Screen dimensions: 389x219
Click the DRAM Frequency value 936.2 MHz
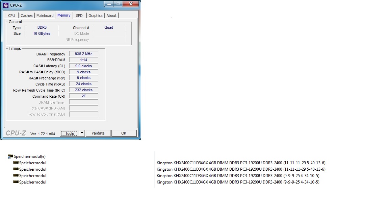click(x=83, y=54)
